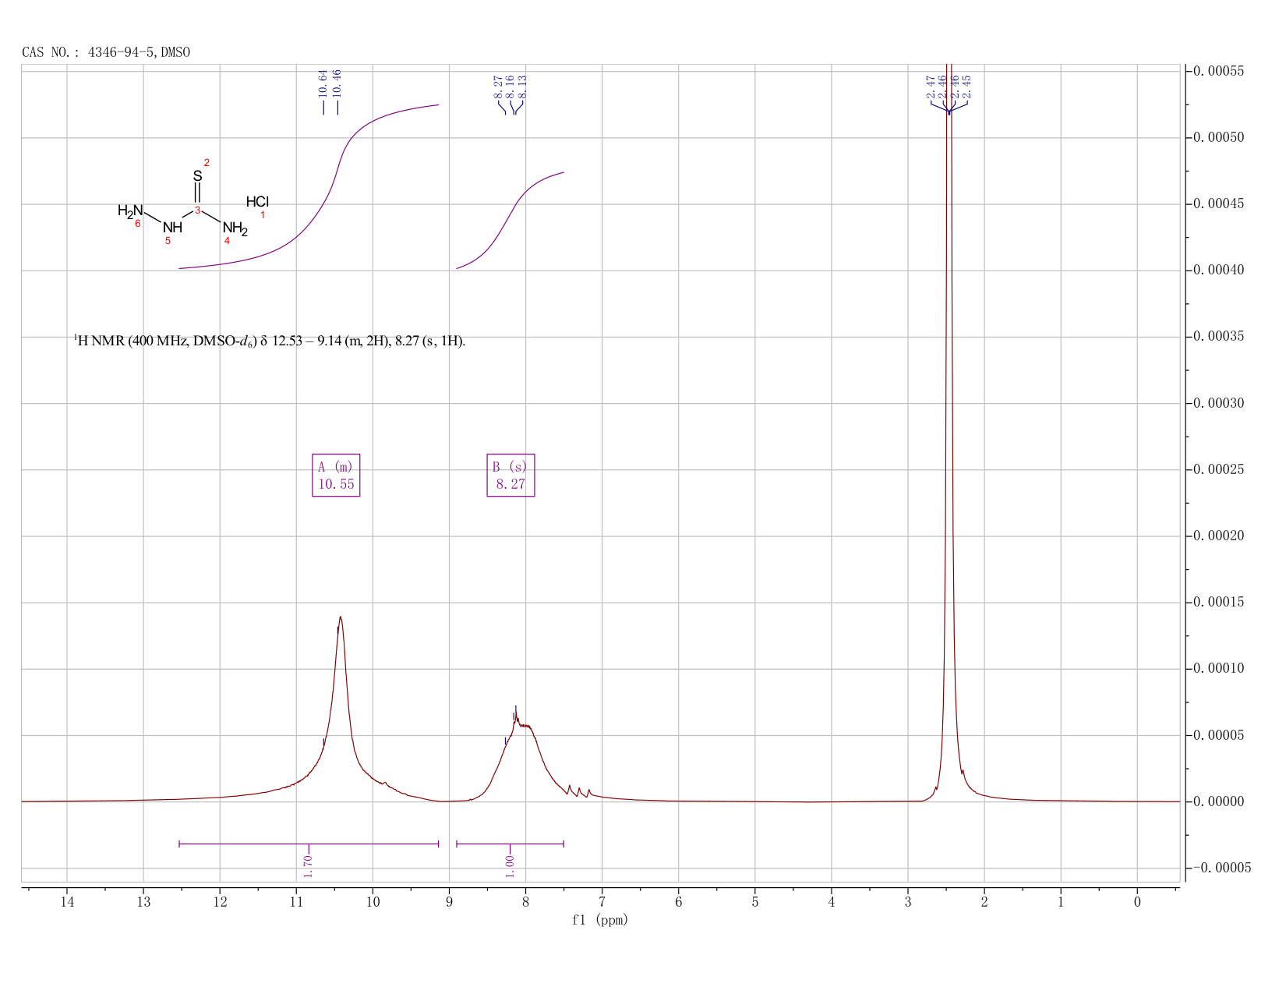Screen dimensions: 1286x994
Task: Click the 8.27 peak label at top
Action: 498,87
